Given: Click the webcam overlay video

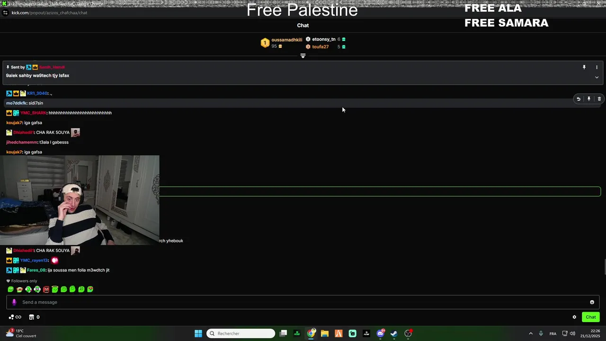Looking at the screenshot, I should coord(80,200).
